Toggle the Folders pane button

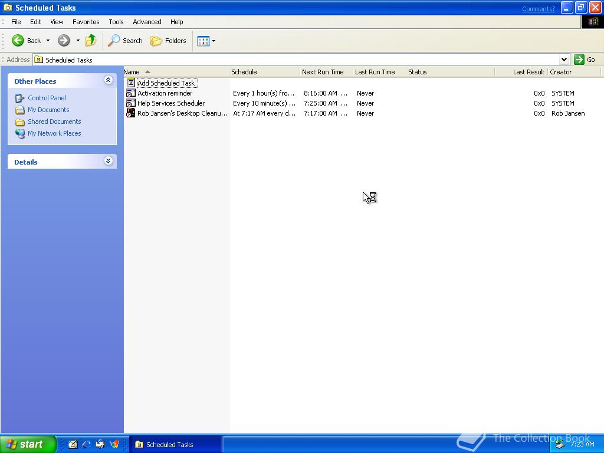click(x=168, y=41)
